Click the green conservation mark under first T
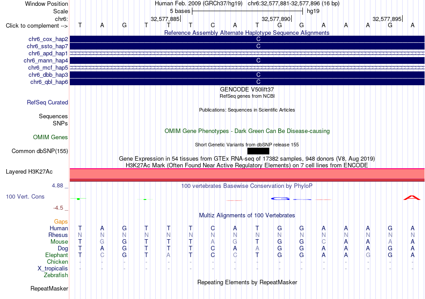 coord(78,199)
